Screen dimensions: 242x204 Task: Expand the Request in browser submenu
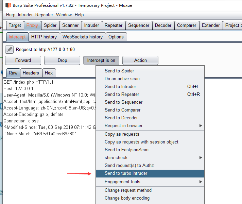[150, 126]
